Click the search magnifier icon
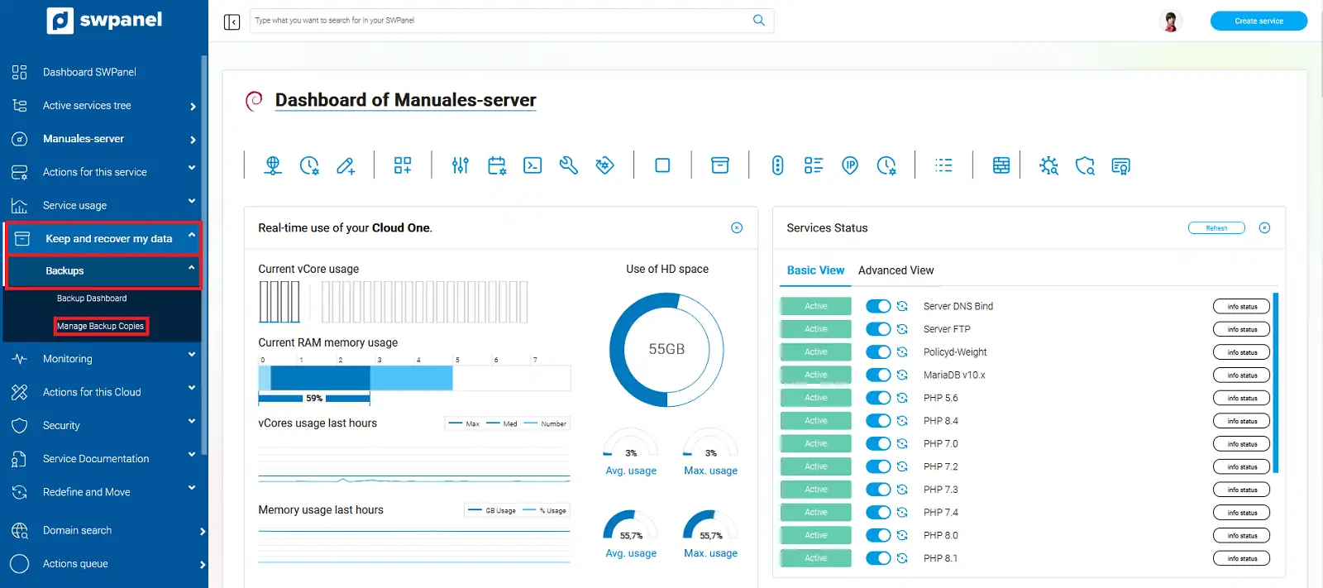This screenshot has height=588, width=1323. [x=758, y=21]
